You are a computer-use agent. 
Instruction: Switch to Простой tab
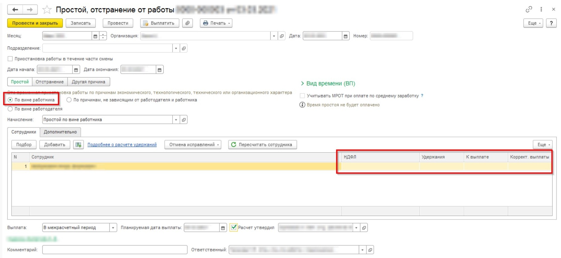coord(20,82)
